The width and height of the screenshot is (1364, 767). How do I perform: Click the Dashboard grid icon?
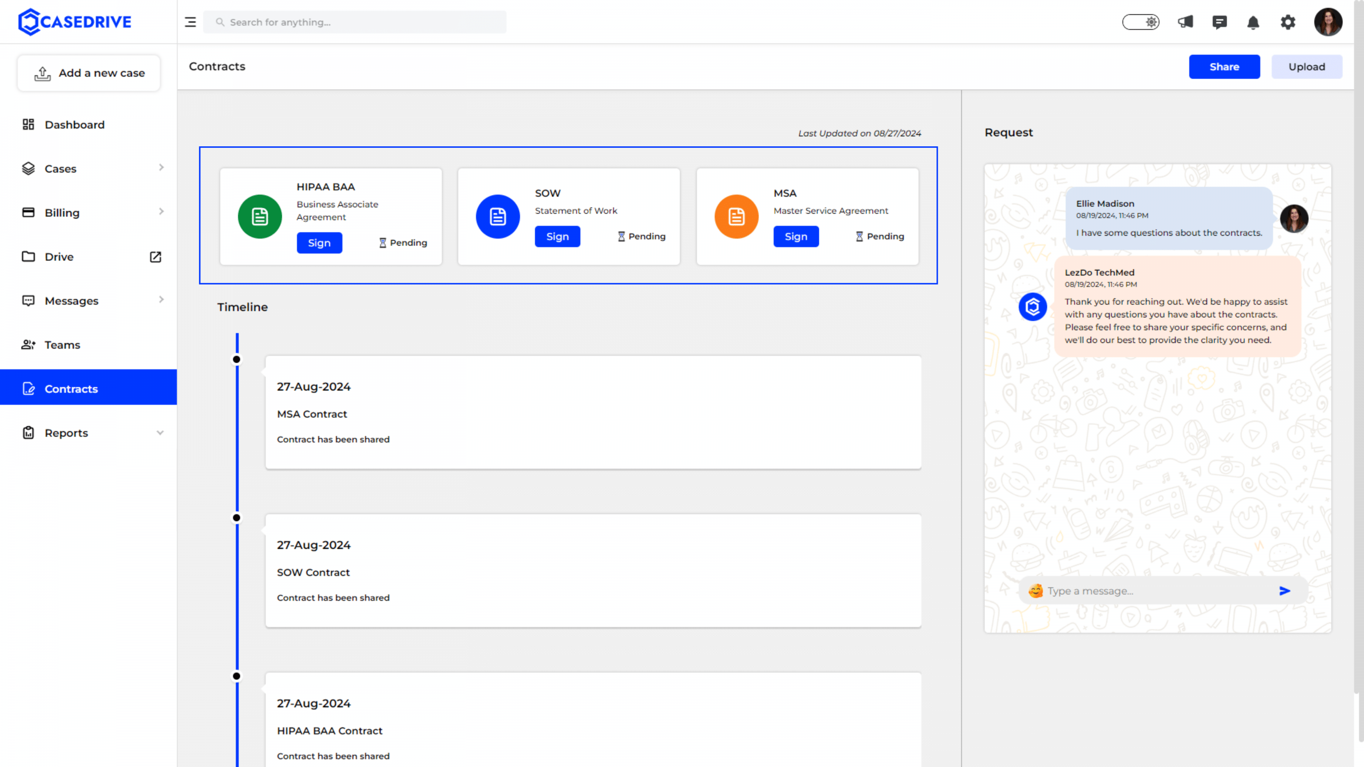point(28,125)
